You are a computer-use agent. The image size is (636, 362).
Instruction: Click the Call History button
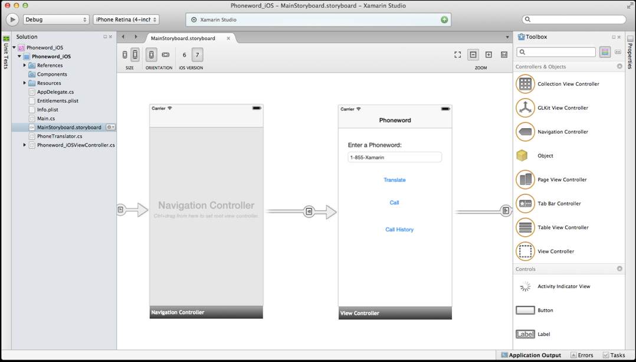click(x=399, y=230)
